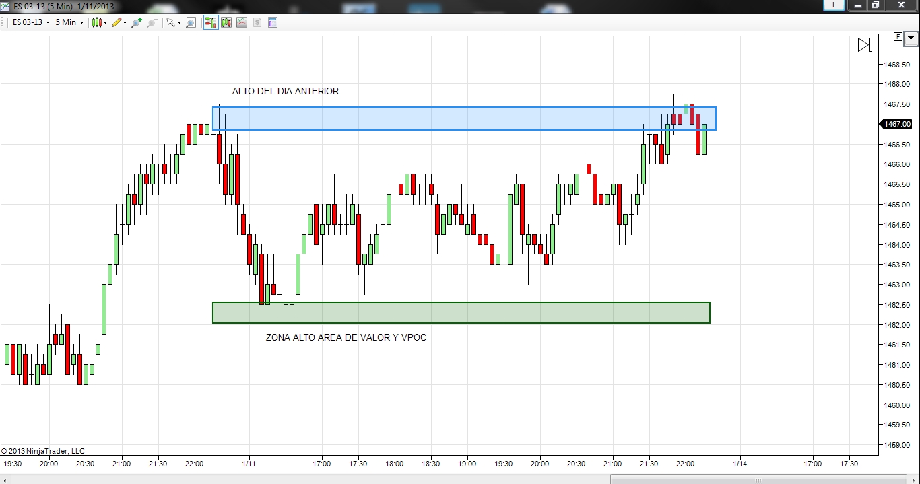The width and height of the screenshot is (920, 484).
Task: Select the pencil drawing tools icon
Action: 116,22
